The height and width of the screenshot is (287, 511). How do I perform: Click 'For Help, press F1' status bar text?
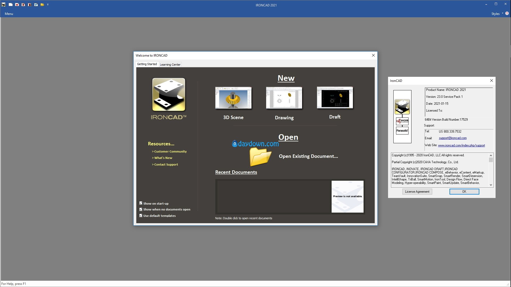coord(14,284)
